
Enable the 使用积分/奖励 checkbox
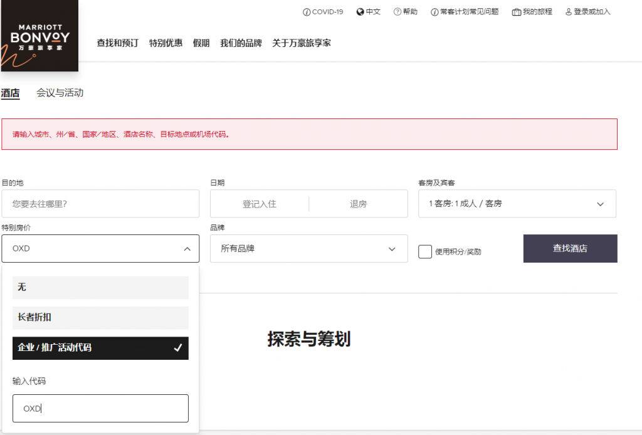pyautogui.click(x=425, y=251)
